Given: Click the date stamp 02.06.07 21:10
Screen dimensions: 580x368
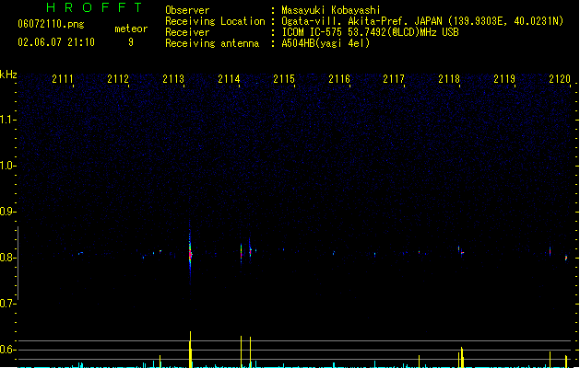Looking at the screenshot, I should 56,42.
